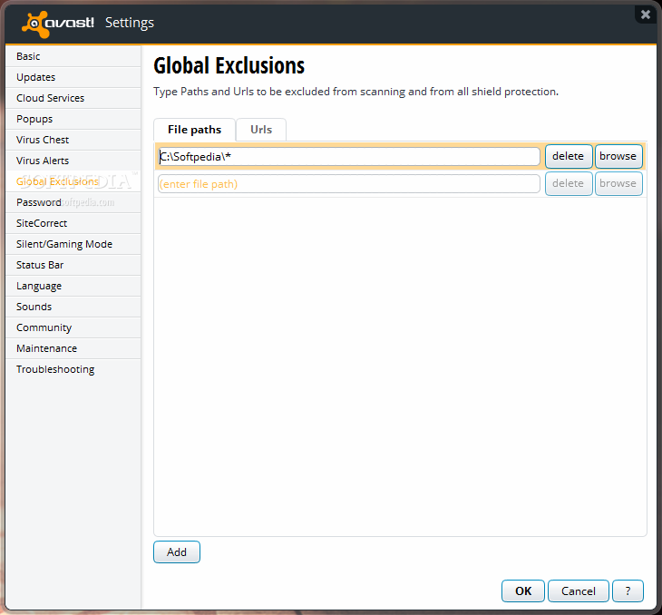Viewport: 662px width, 615px height.
Task: Open the Updates settings section
Action: point(73,77)
